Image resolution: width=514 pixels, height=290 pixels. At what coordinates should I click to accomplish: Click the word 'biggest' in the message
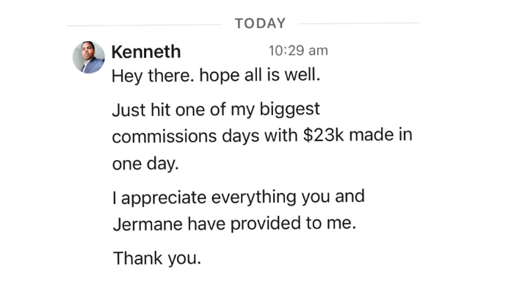pos(290,109)
